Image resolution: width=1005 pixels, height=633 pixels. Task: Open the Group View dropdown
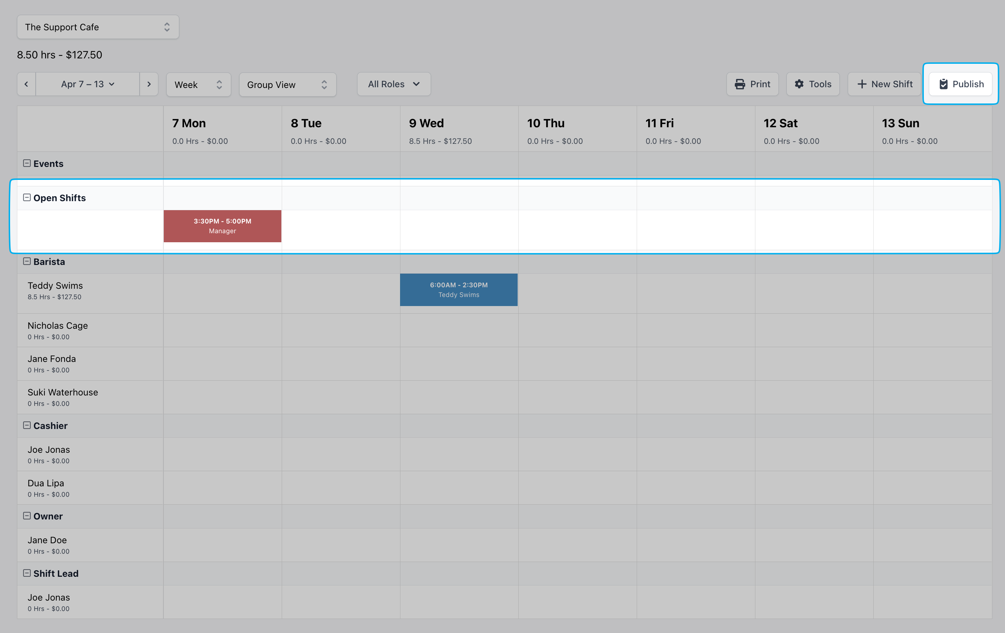click(287, 85)
